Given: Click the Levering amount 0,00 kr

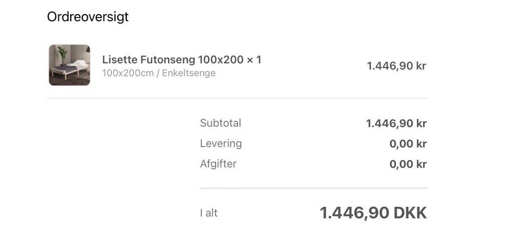Looking at the screenshot, I should click(408, 144).
